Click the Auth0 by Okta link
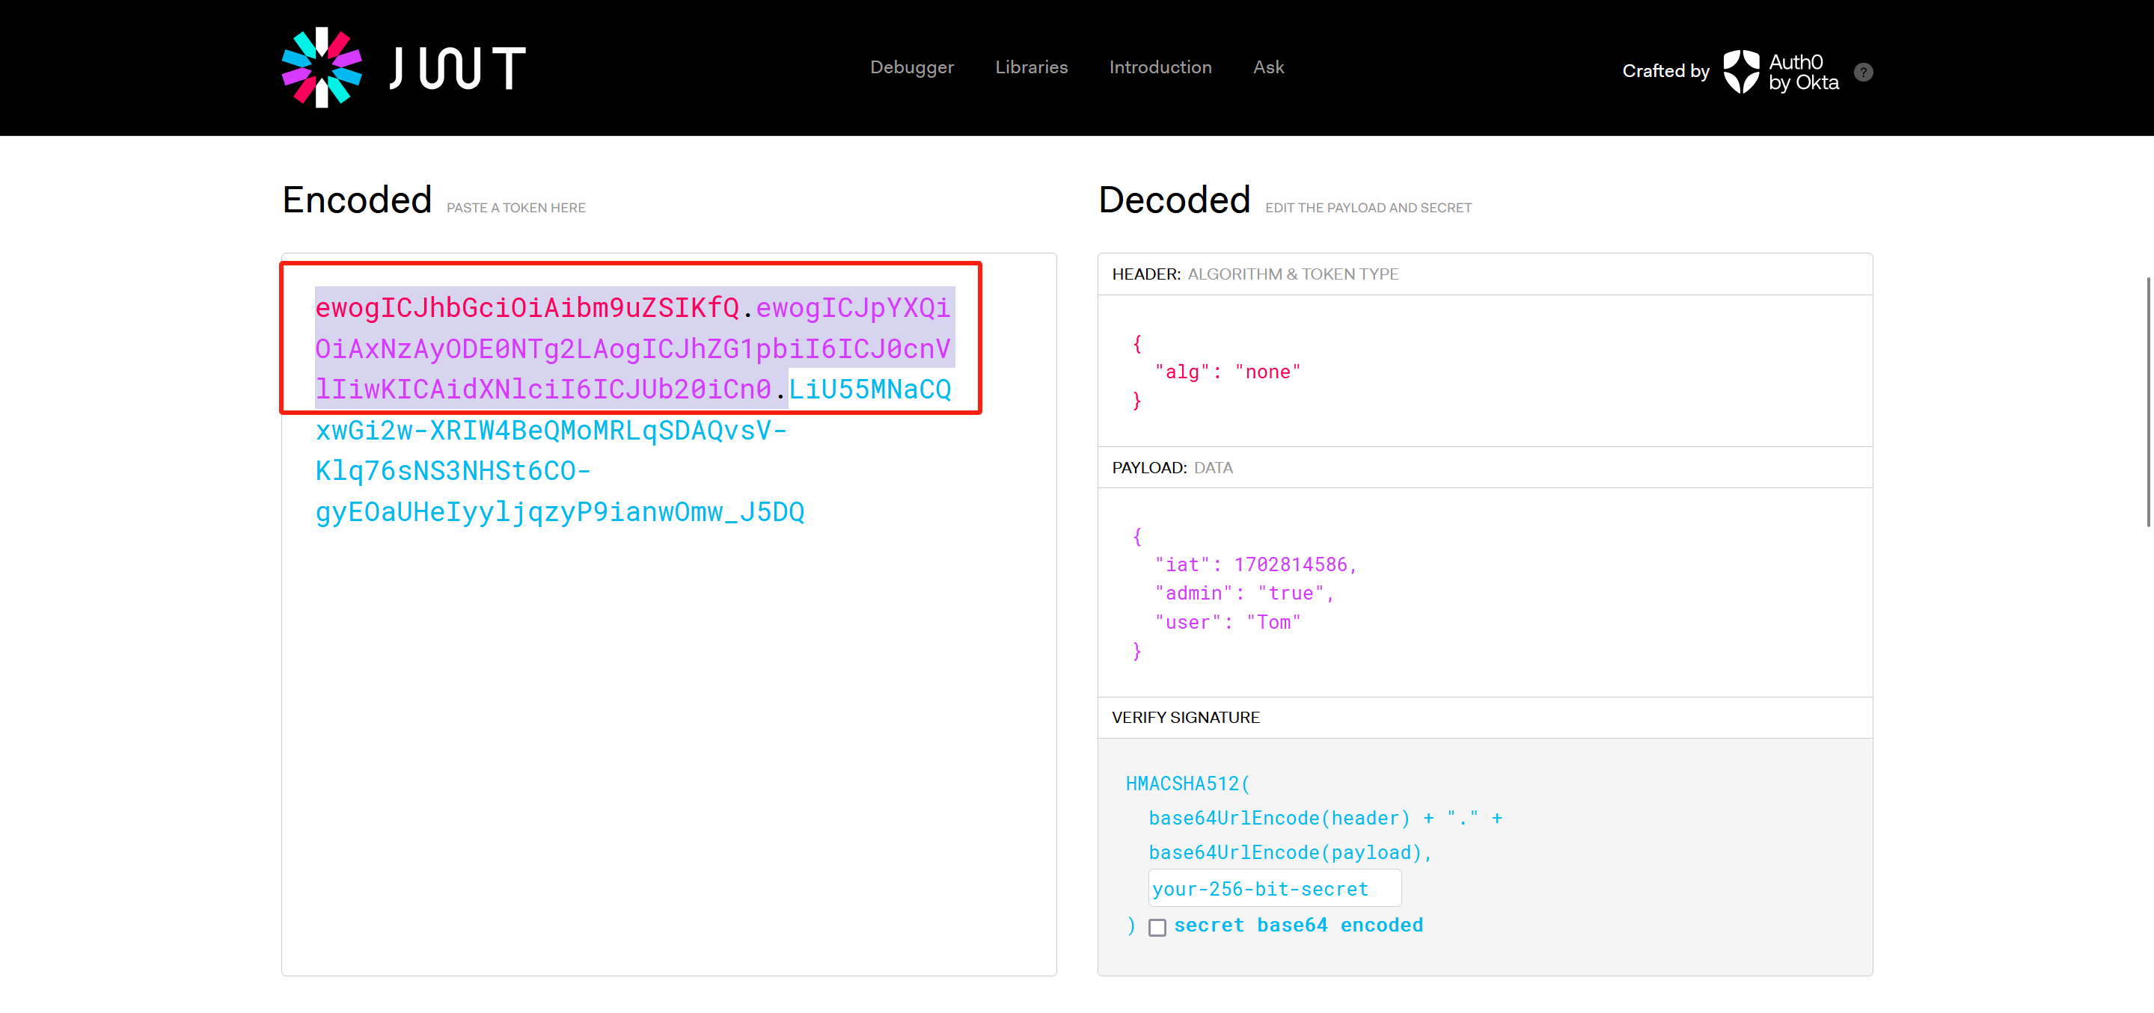The height and width of the screenshot is (1013, 2154). [x=1803, y=72]
